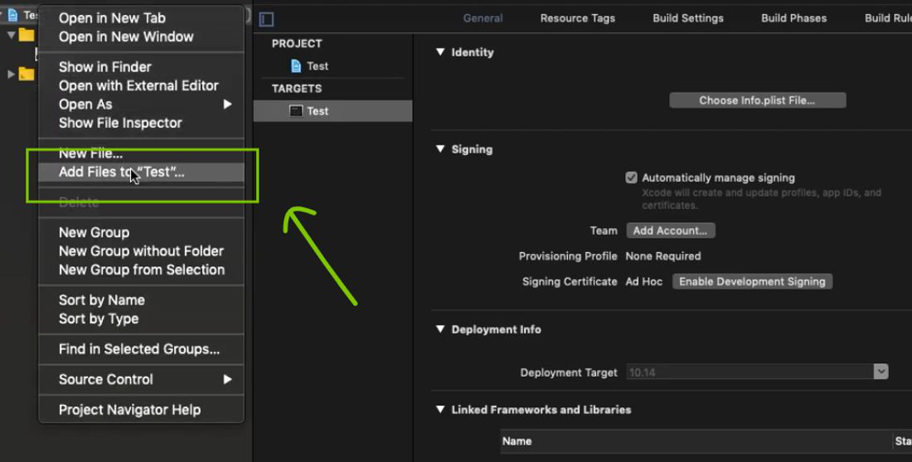Click the PROJECT heading in the targets list
This screenshot has width=912, height=462.
pos(297,44)
